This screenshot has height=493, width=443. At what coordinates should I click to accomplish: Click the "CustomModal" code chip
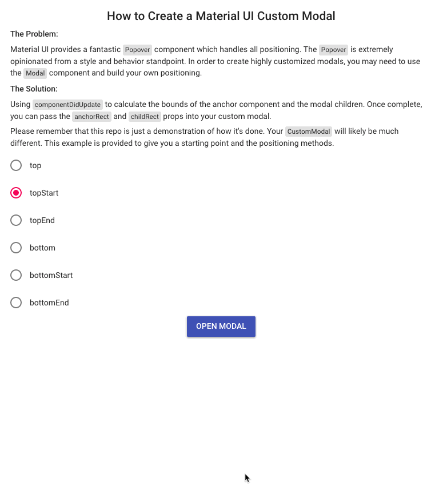(309, 132)
